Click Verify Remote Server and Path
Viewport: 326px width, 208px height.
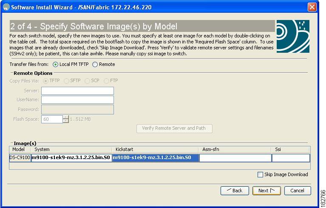coord(174,128)
